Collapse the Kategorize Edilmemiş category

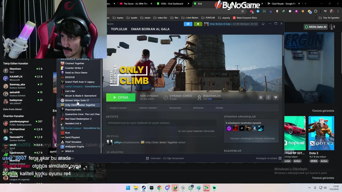point(59,59)
